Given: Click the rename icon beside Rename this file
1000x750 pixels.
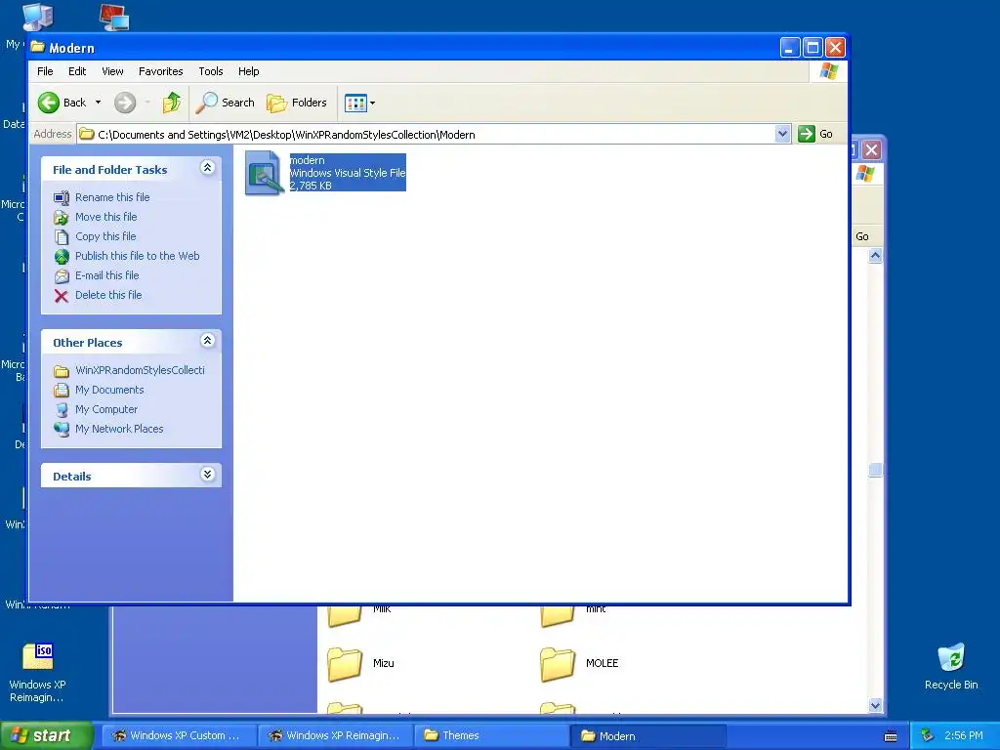Looking at the screenshot, I should pos(62,197).
